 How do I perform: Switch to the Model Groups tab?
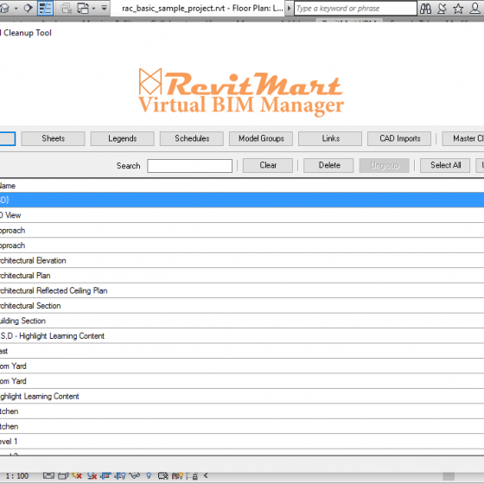261,138
